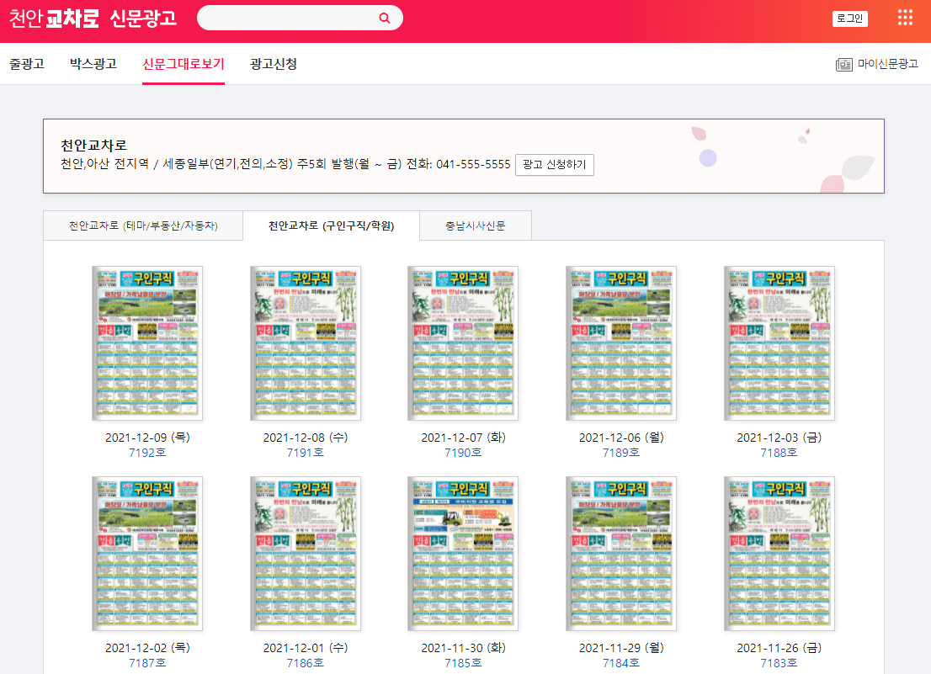Click the 7190호 issue link
Screen dimensions: 931x674
coord(463,453)
